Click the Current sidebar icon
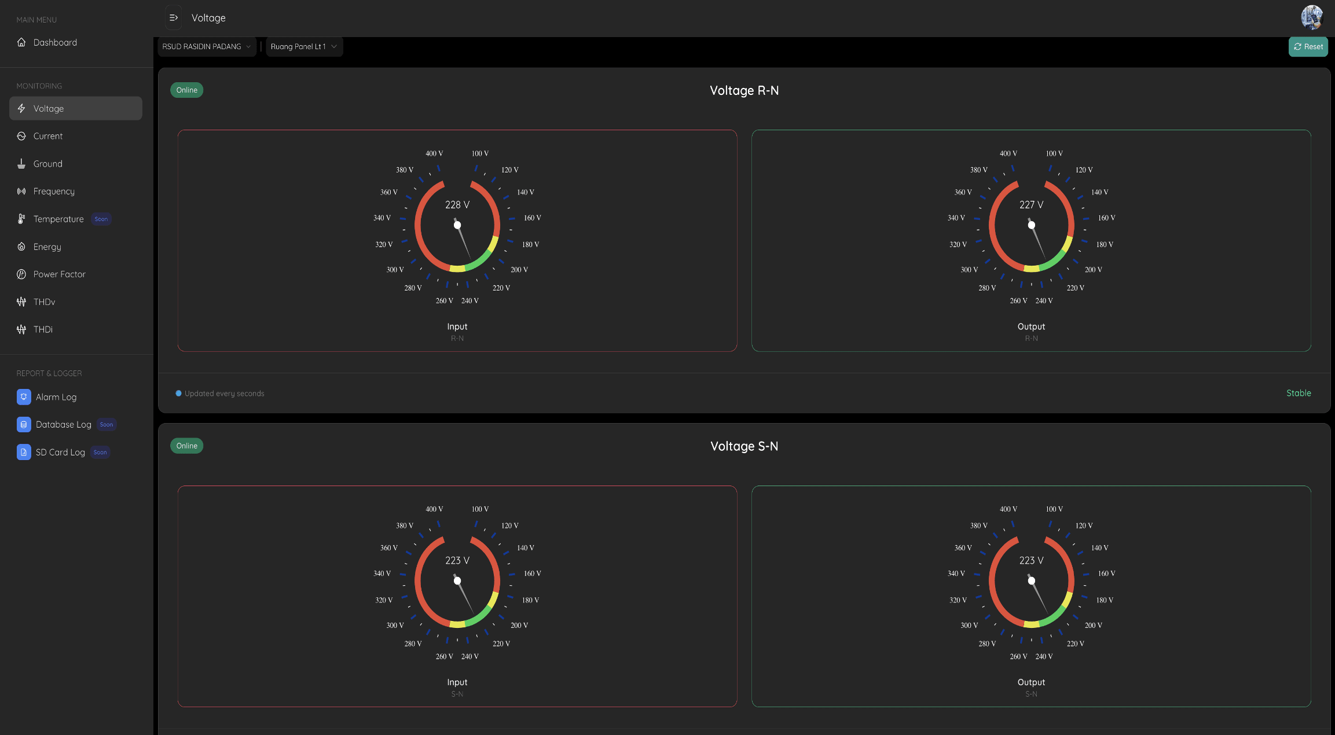 pyautogui.click(x=21, y=136)
